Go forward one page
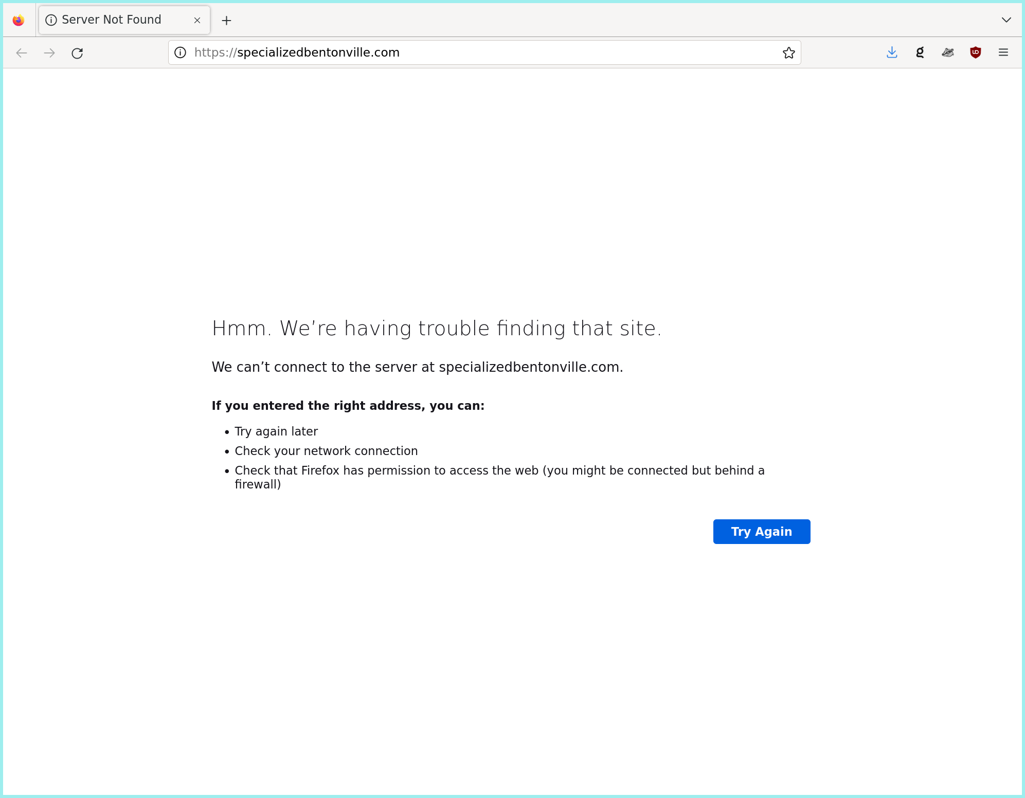Image resolution: width=1025 pixels, height=798 pixels. coord(49,53)
